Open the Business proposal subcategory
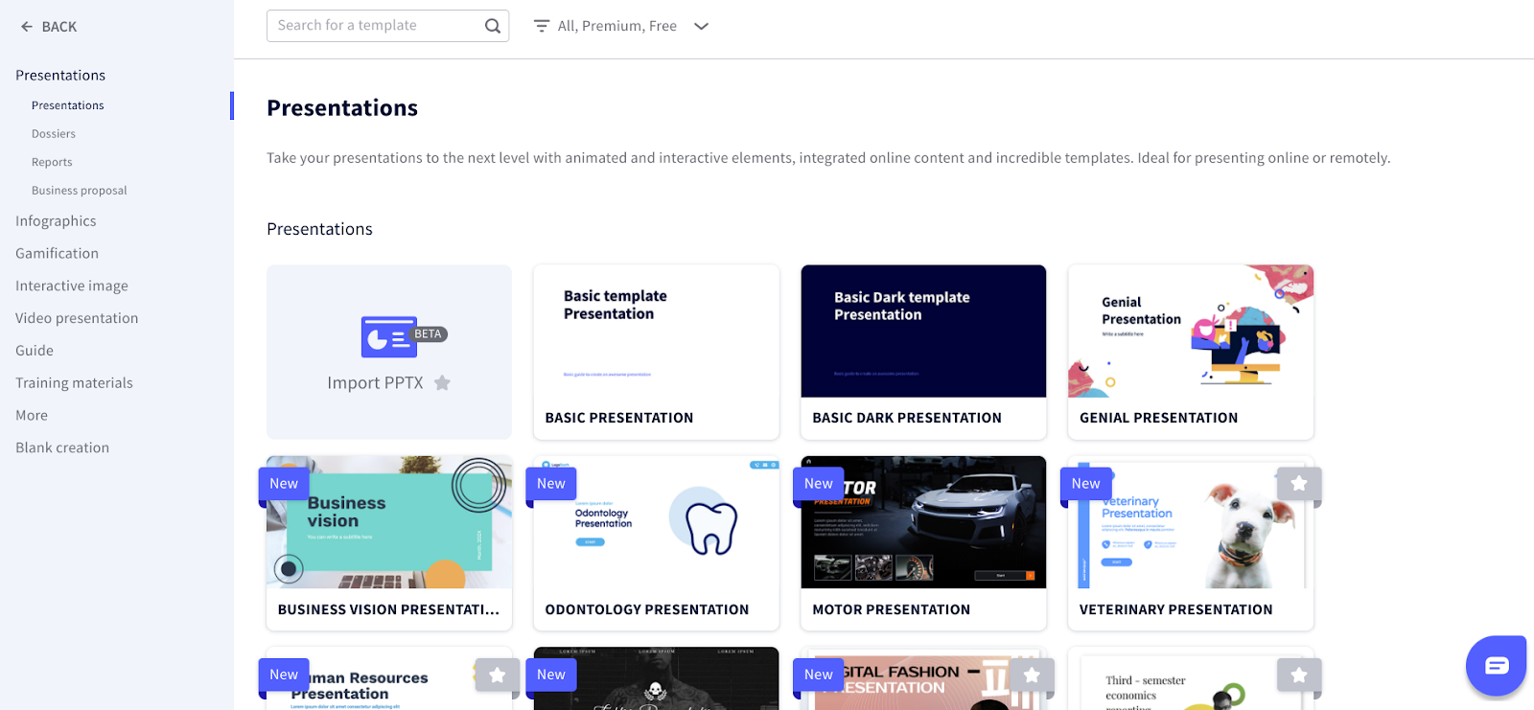Viewport: 1534px width, 710px height. point(80,191)
